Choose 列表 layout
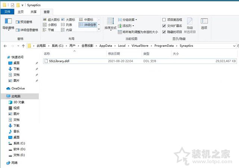The width and height of the screenshot is (239, 168). point(66,25)
